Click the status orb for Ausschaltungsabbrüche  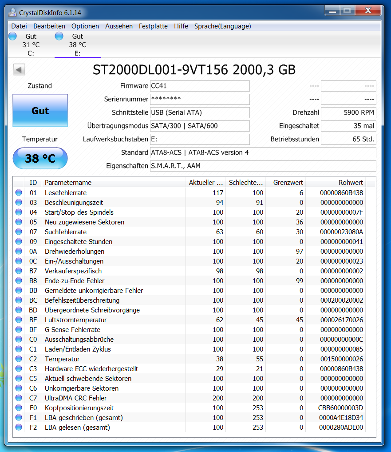click(19, 340)
